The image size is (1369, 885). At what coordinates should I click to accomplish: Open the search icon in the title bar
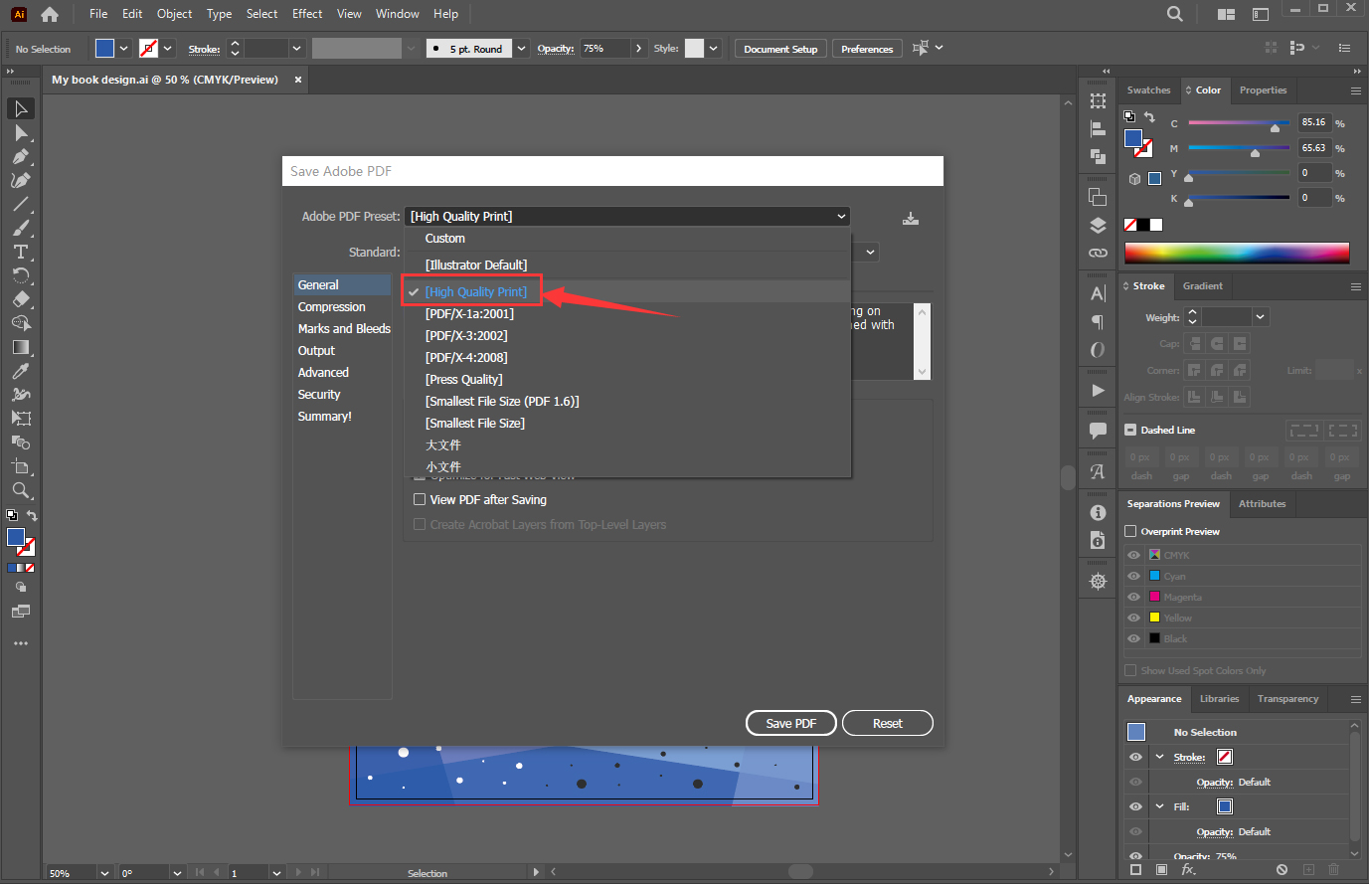click(x=1175, y=14)
